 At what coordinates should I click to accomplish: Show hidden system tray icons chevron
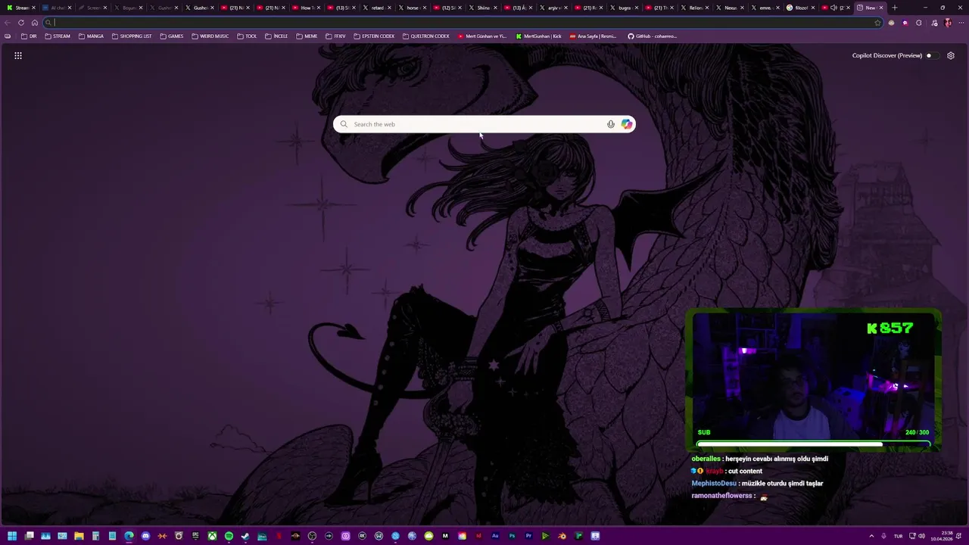[x=871, y=536]
